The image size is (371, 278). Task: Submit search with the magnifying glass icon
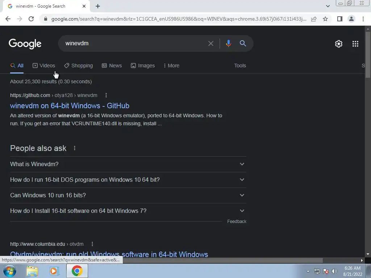click(243, 43)
